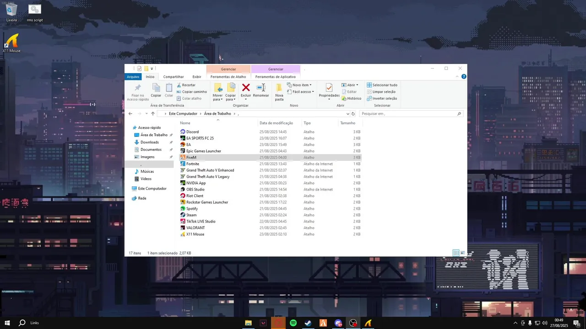Open the blue help question mark icon
The height and width of the screenshot is (329, 586).
pos(464,77)
